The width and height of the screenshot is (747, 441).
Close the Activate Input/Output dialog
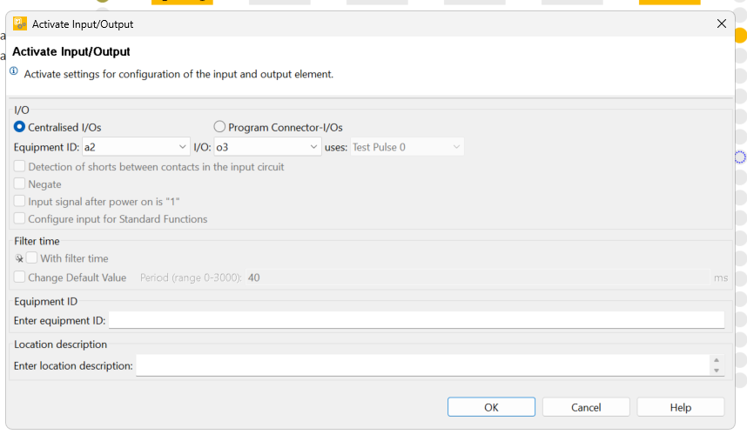click(721, 23)
